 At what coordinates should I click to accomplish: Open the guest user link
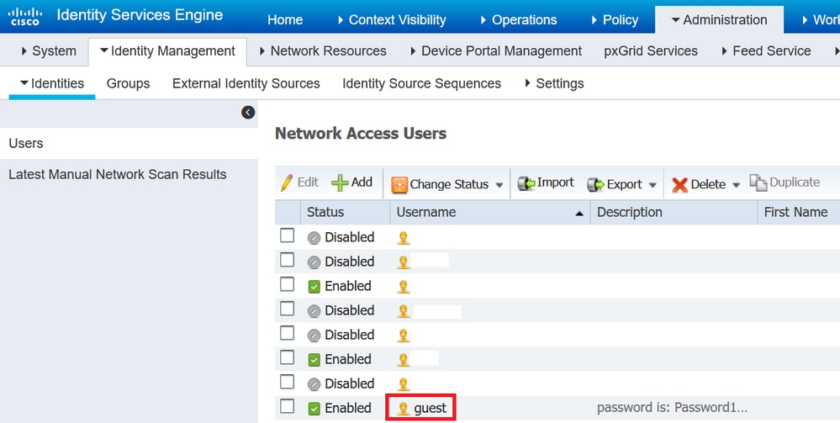coord(430,408)
